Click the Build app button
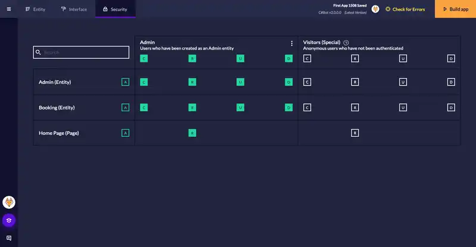The image size is (476, 247). coord(455,9)
